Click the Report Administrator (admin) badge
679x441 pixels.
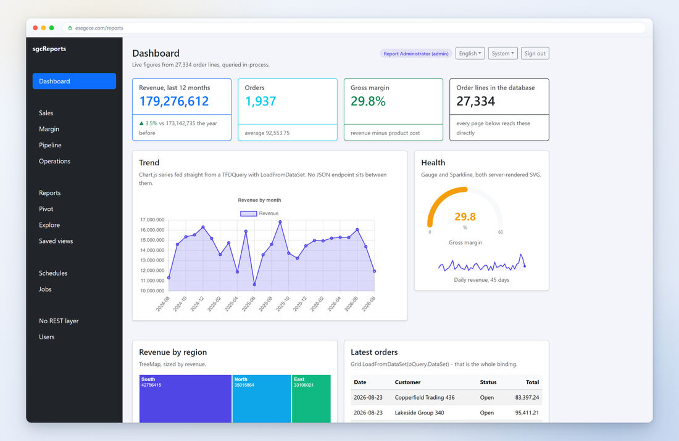[x=415, y=54]
